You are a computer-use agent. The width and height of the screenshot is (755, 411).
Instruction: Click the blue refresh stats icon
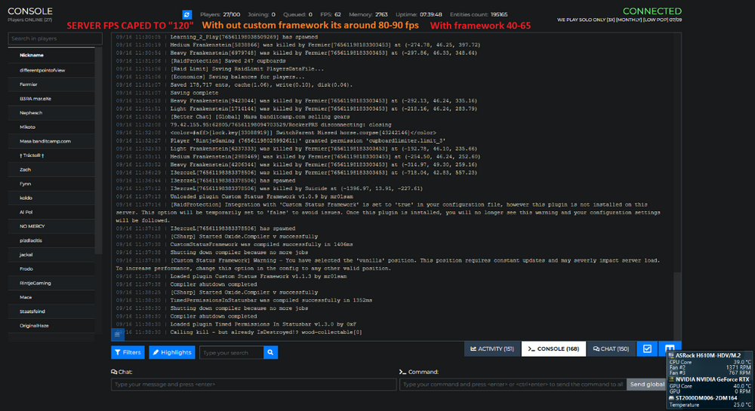click(187, 14)
